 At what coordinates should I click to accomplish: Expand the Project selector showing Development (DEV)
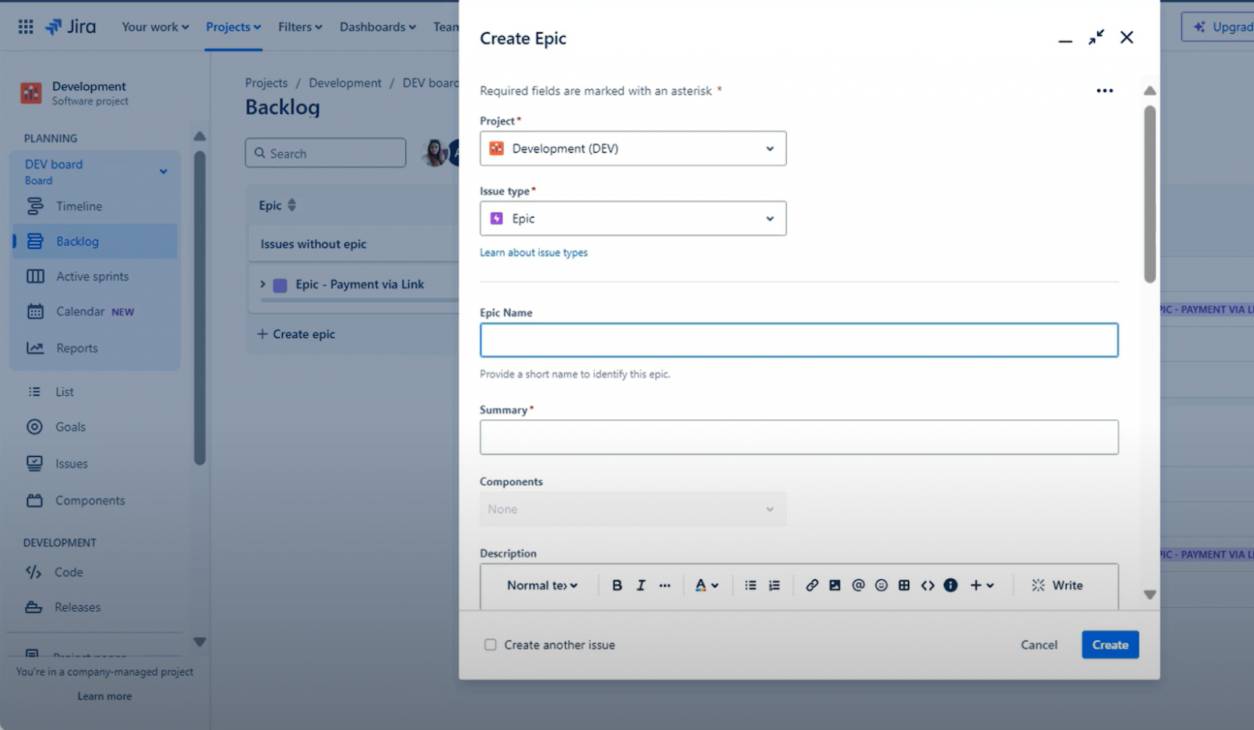coord(632,149)
